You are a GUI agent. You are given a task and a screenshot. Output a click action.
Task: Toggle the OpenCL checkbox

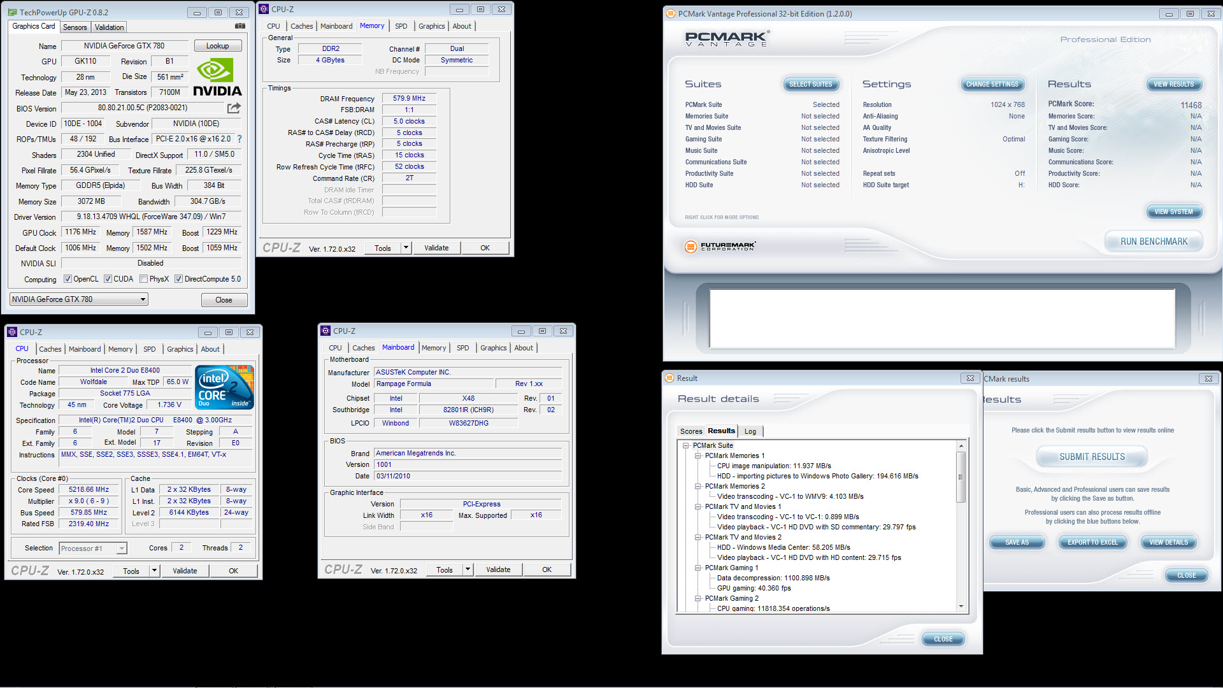click(68, 279)
